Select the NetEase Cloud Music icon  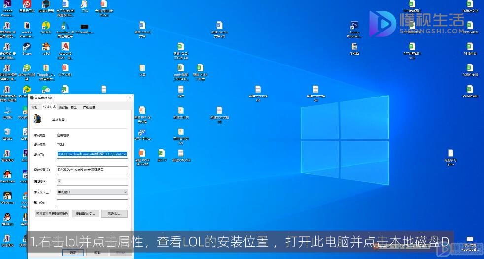(x=27, y=6)
